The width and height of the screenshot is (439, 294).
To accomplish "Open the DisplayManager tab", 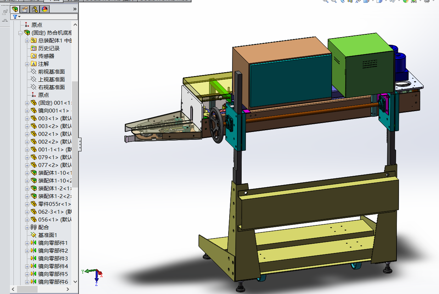I will coord(45,9).
